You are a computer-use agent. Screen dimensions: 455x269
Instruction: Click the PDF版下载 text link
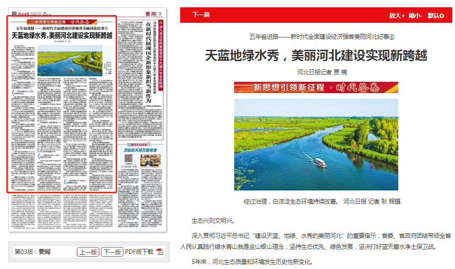pos(139,252)
